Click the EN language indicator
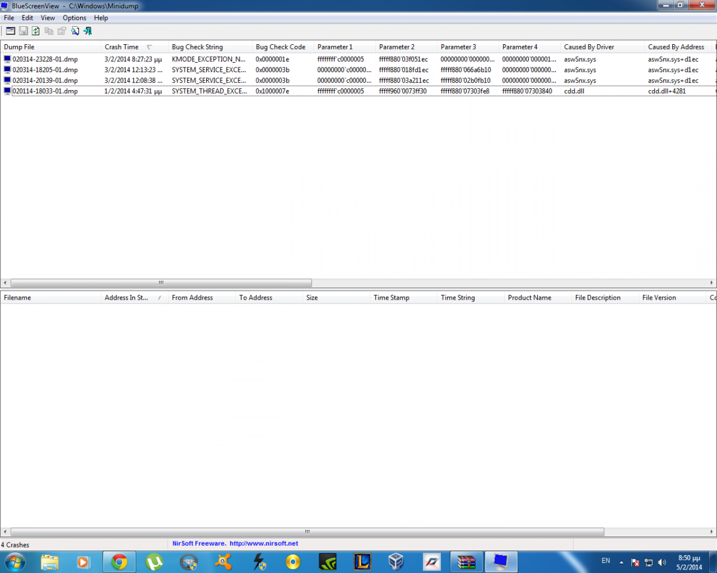Screen dimensions: 717x573 tap(606, 560)
